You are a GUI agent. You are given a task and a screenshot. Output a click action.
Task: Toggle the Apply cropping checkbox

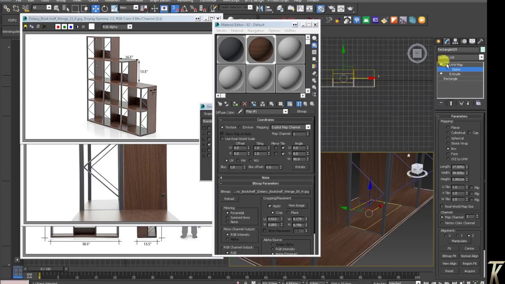tap(269, 206)
